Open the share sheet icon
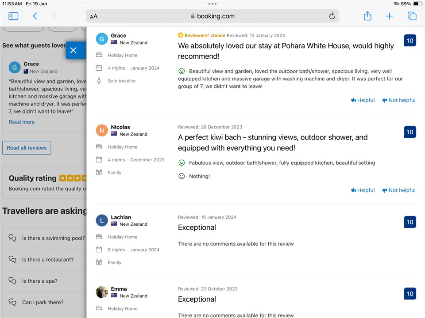 click(x=367, y=16)
